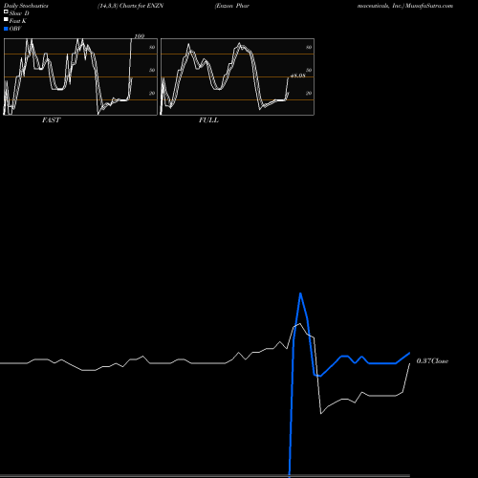Click the 50 level label on FULL chart
478x478 pixels.
coord(309,70)
